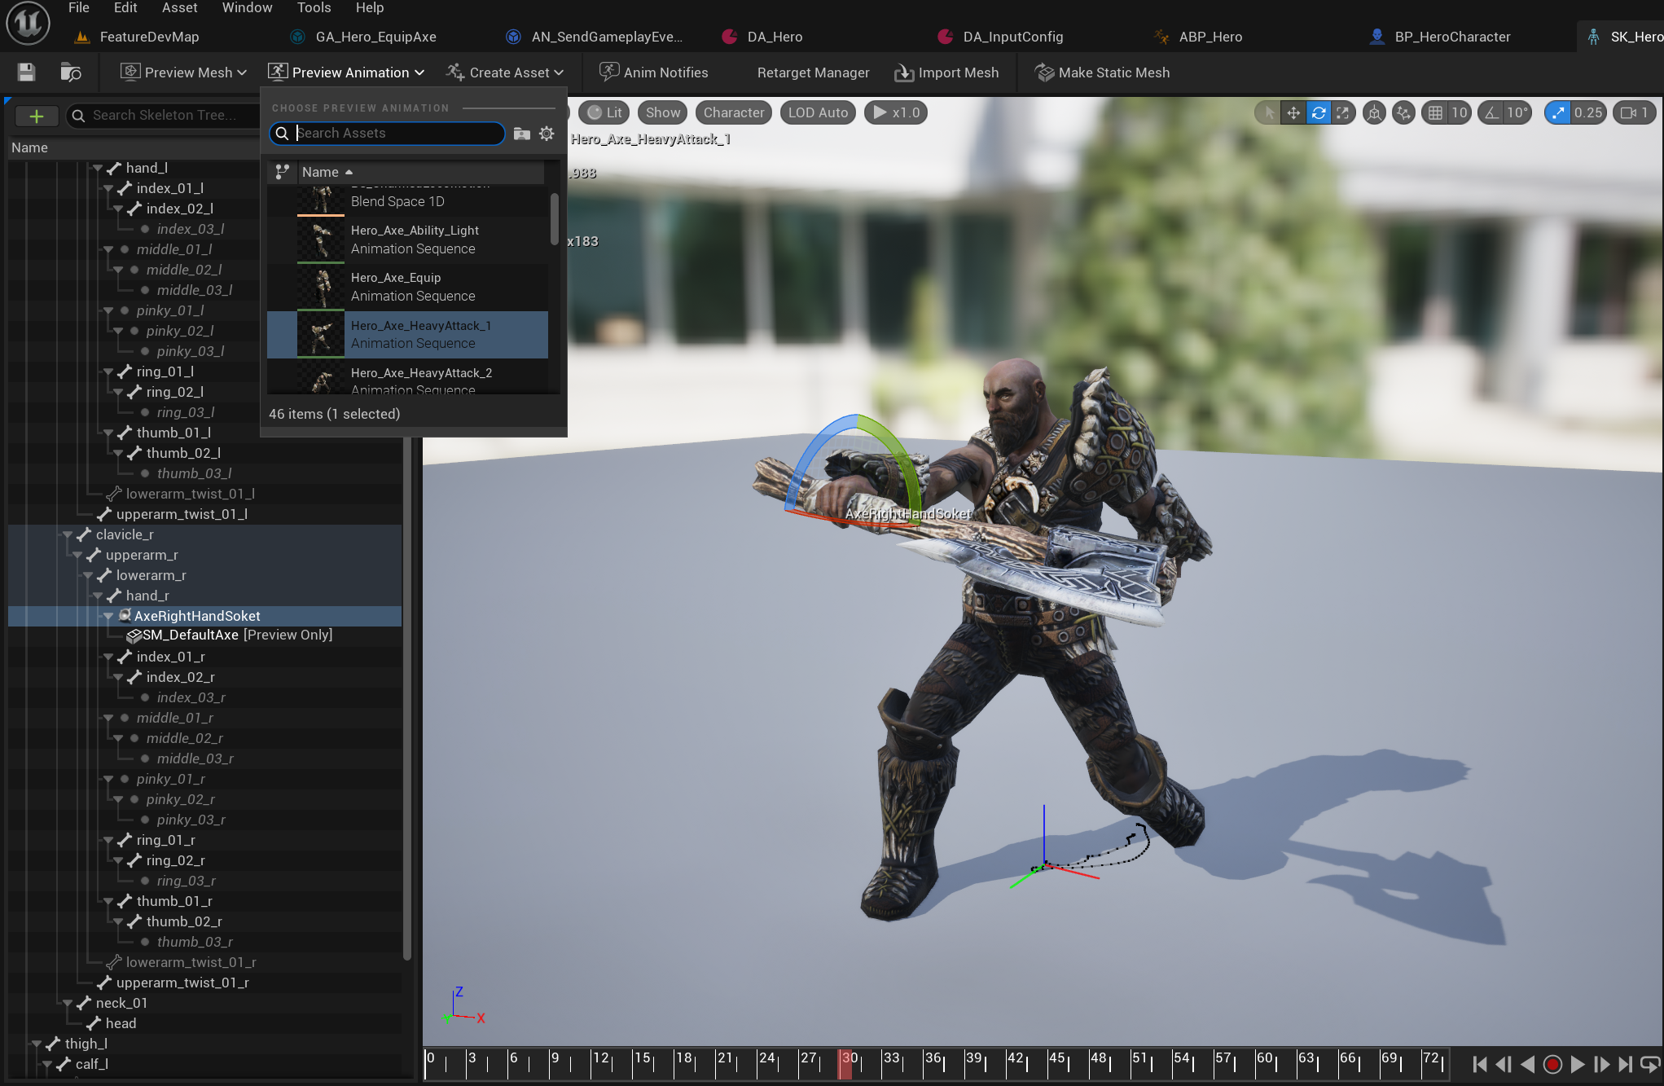Open Preview Animation dropdown
The image size is (1664, 1086).
[346, 73]
